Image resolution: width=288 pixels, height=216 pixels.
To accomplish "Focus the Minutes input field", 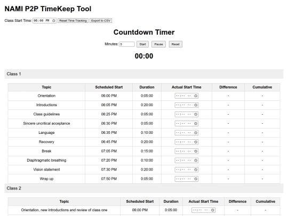I will 127,44.
